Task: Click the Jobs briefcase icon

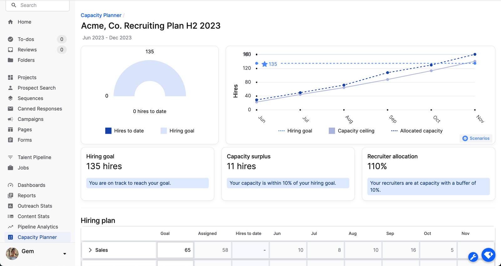Action: click(x=11, y=168)
